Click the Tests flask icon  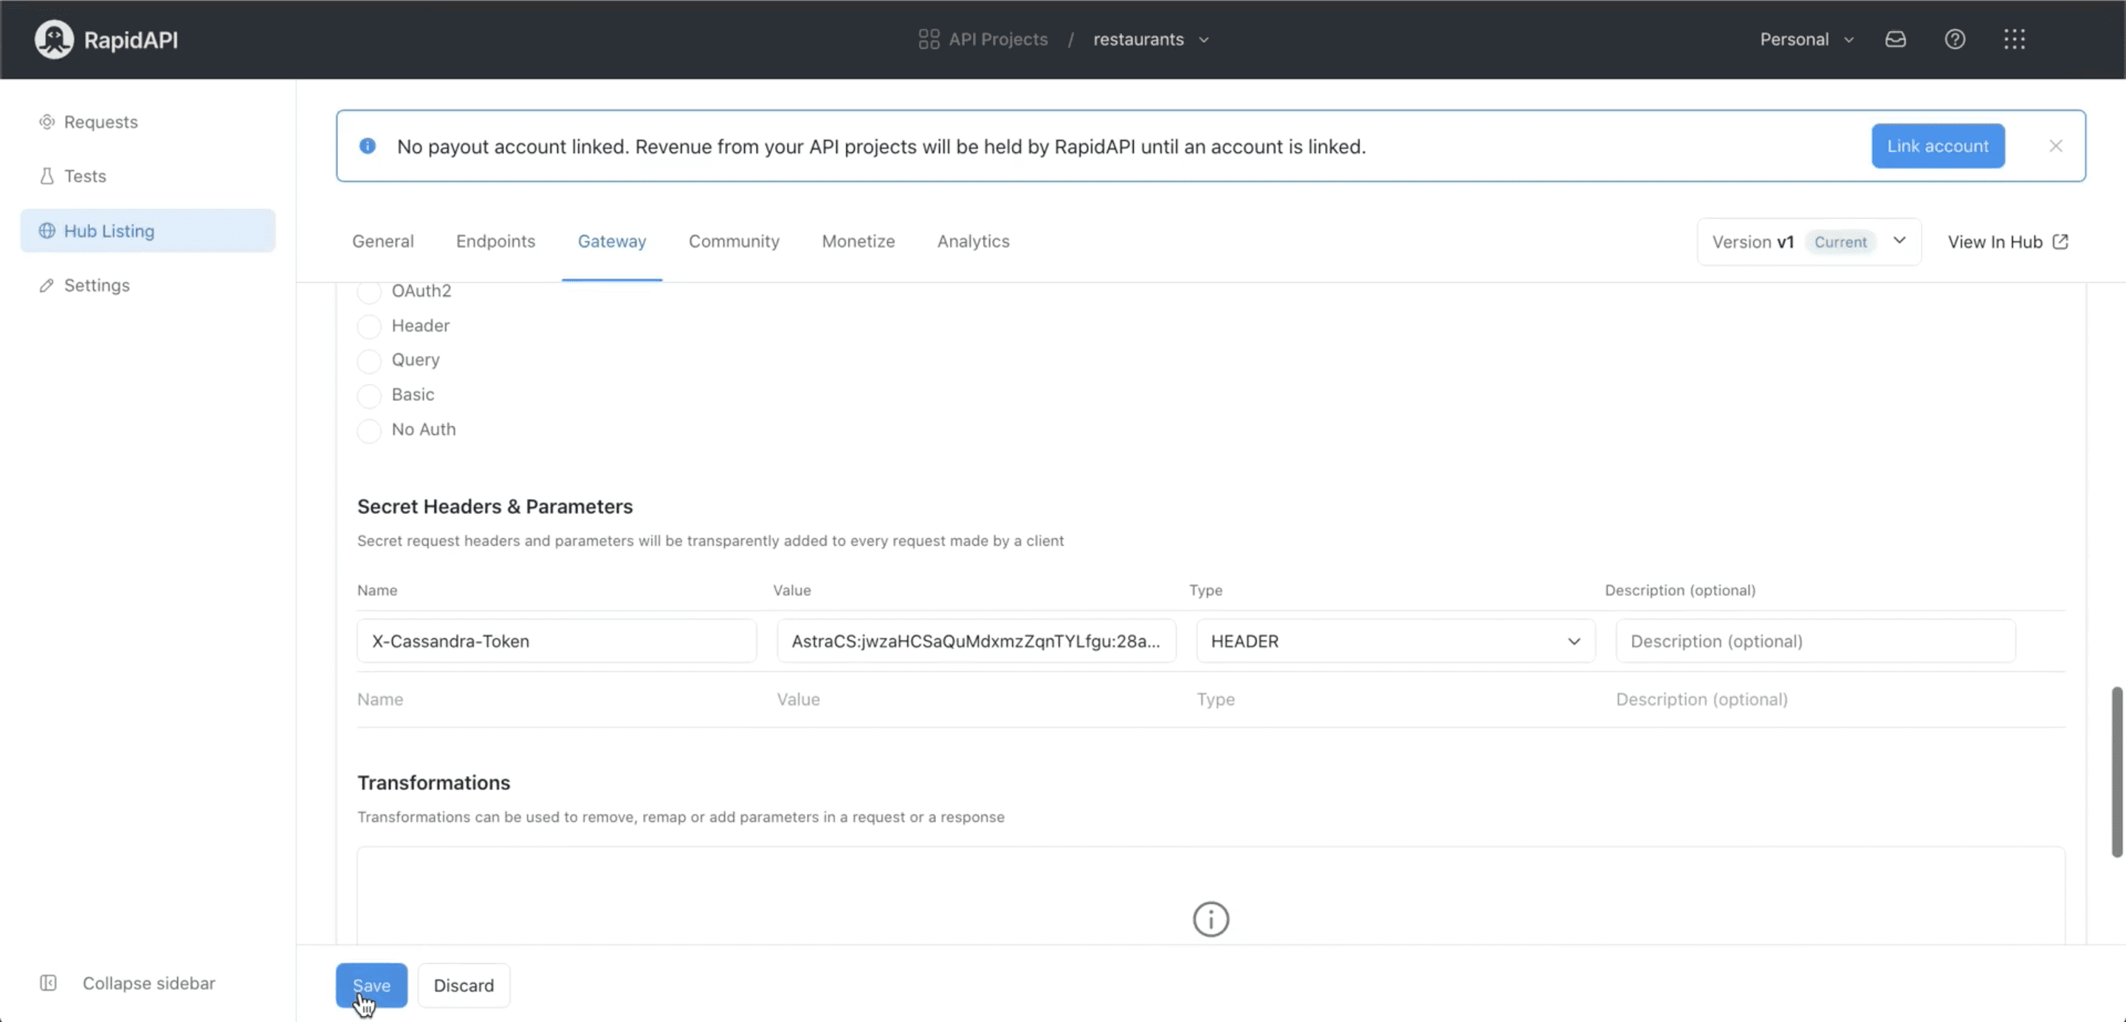tap(47, 176)
